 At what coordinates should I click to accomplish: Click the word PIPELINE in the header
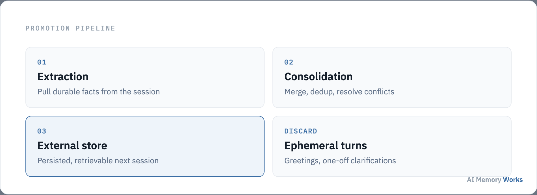(x=95, y=28)
